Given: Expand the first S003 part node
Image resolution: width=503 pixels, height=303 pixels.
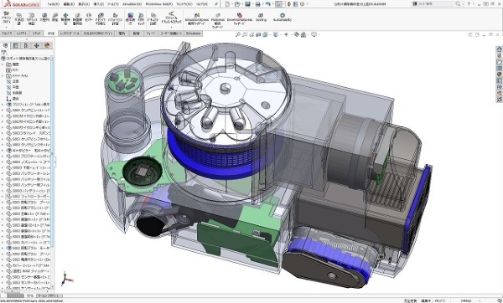Looking at the screenshot, I should click(3, 110).
